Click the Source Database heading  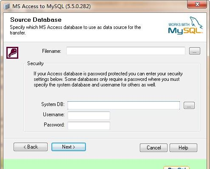36,20
